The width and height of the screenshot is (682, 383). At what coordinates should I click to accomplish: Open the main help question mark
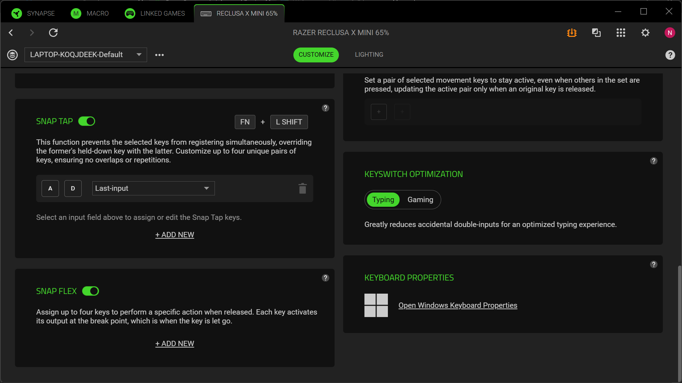click(x=670, y=55)
